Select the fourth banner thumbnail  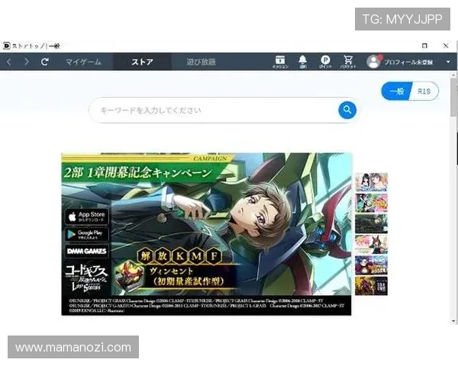point(371,244)
